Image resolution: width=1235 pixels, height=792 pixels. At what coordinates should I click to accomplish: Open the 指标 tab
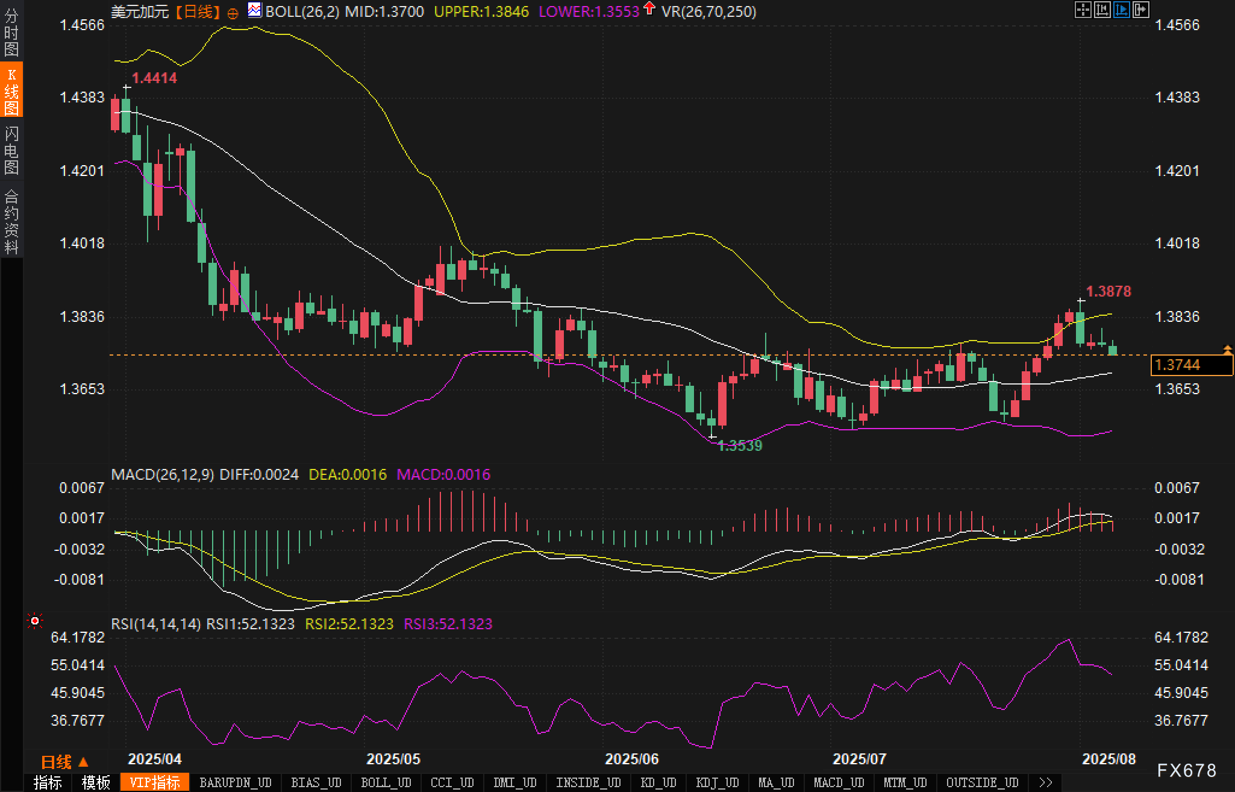pyautogui.click(x=48, y=782)
